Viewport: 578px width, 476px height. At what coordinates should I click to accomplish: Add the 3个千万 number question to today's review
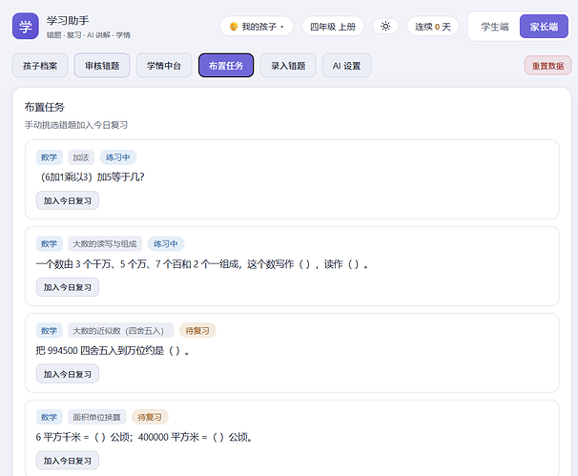point(68,287)
